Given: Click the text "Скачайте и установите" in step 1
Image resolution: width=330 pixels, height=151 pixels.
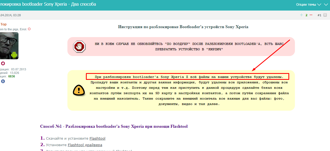Looking at the screenshot, I should pos(67,138).
